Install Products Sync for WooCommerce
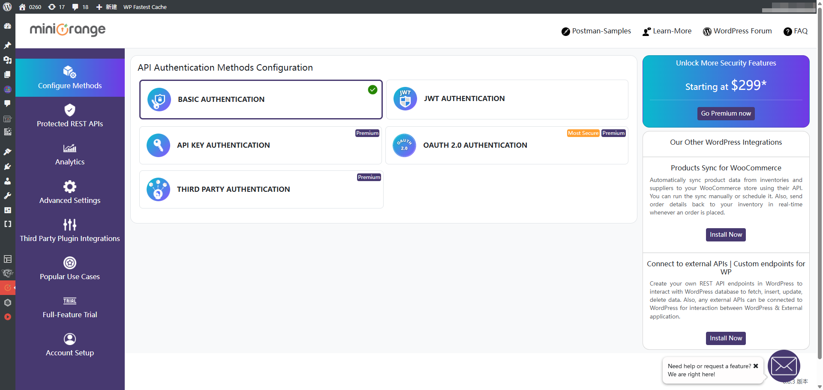Screen dimensions: 823x390 pos(726,235)
